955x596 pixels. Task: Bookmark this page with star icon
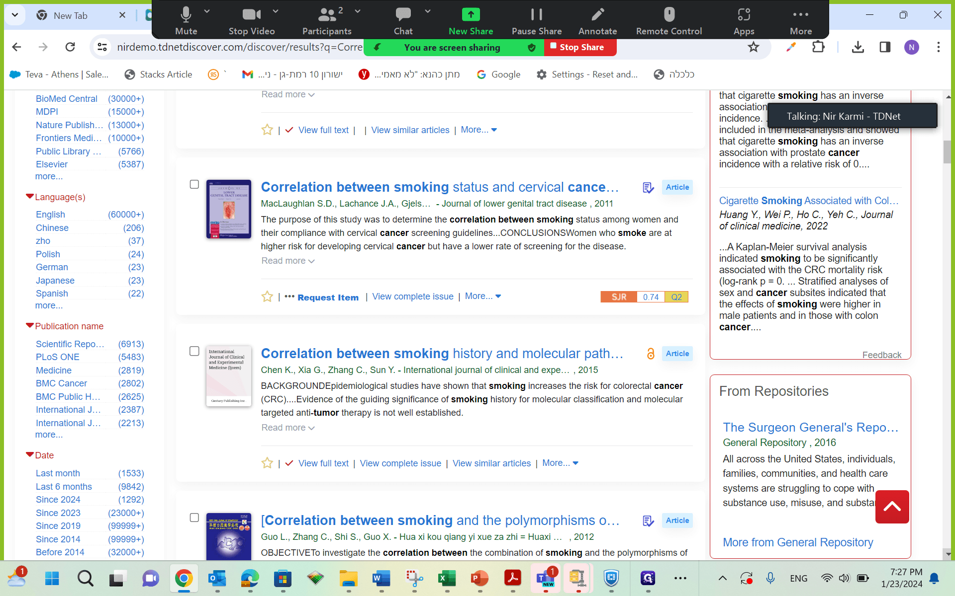pos(754,47)
